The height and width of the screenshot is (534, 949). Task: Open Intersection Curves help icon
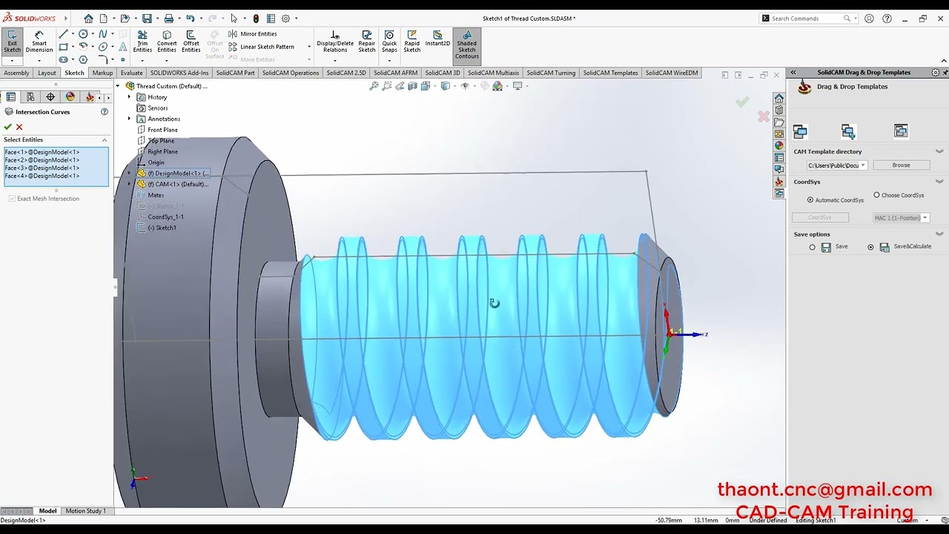tap(105, 112)
